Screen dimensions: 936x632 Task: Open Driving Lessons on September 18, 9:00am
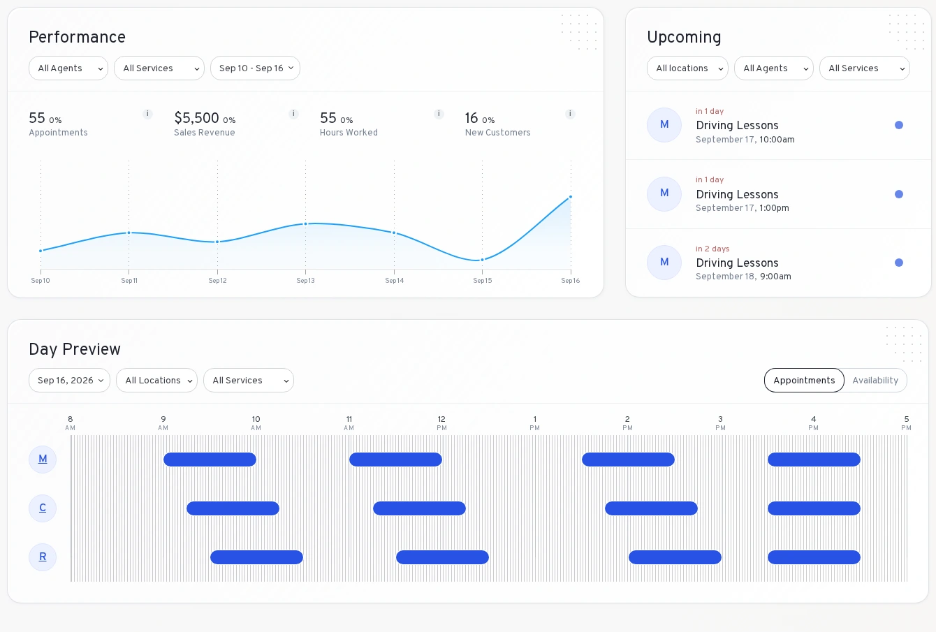778,263
